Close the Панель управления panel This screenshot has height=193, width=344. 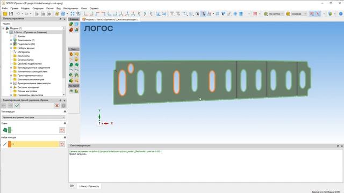point(64,19)
